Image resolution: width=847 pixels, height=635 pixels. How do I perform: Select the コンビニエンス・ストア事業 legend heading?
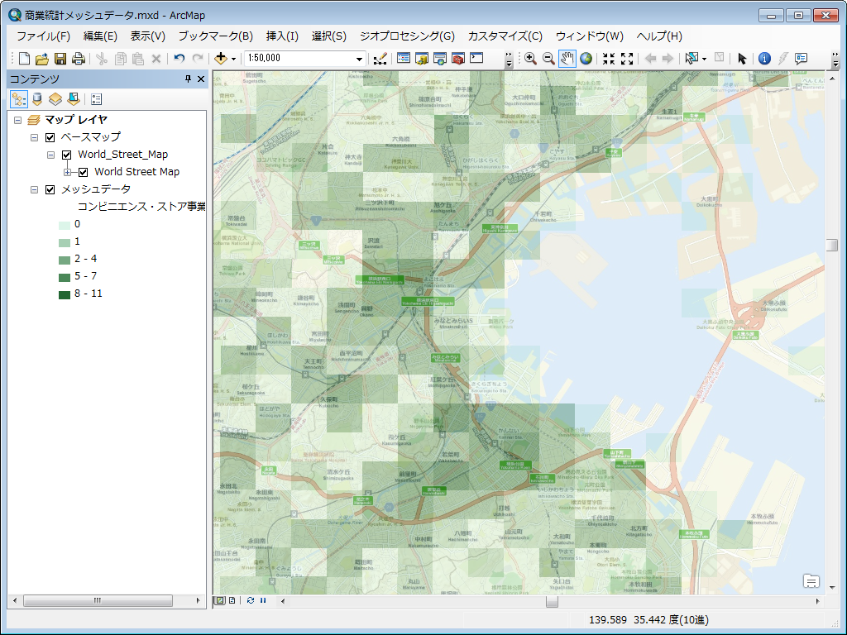141,206
